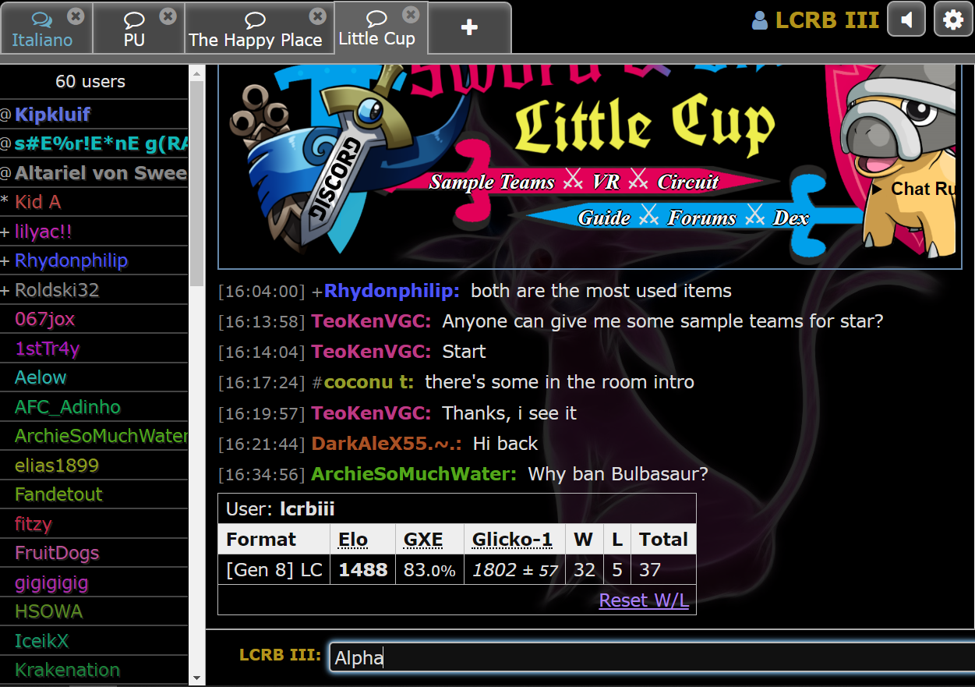975x687 pixels.
Task: Close the Little Cup tab
Action: (411, 14)
